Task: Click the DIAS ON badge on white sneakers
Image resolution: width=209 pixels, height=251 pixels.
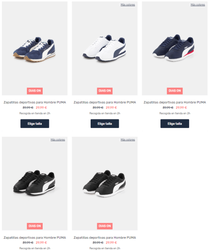Action: click(x=105, y=91)
